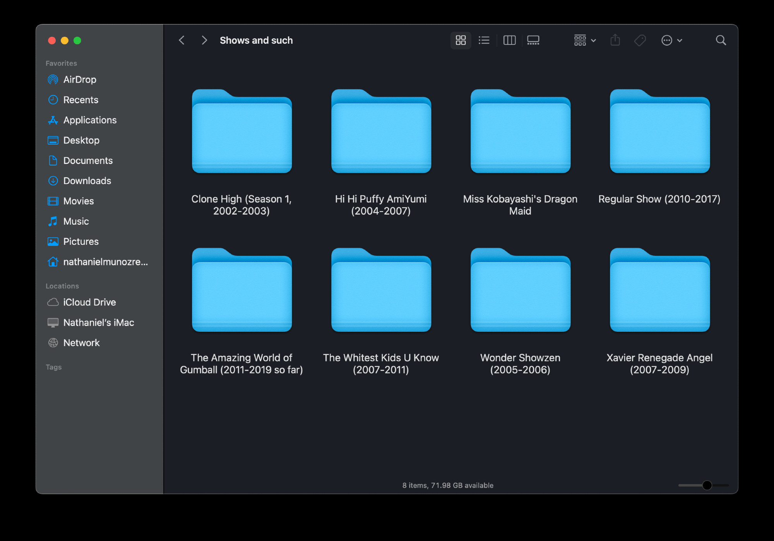This screenshot has width=774, height=541.
Task: Click the 'Hi Hi Puffy AmiYumi (2004-2007)' label
Action: [x=381, y=205]
